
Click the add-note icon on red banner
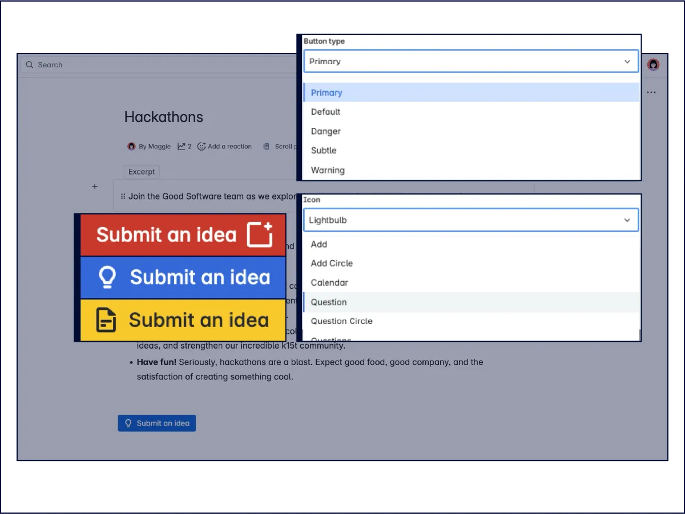tap(260, 234)
